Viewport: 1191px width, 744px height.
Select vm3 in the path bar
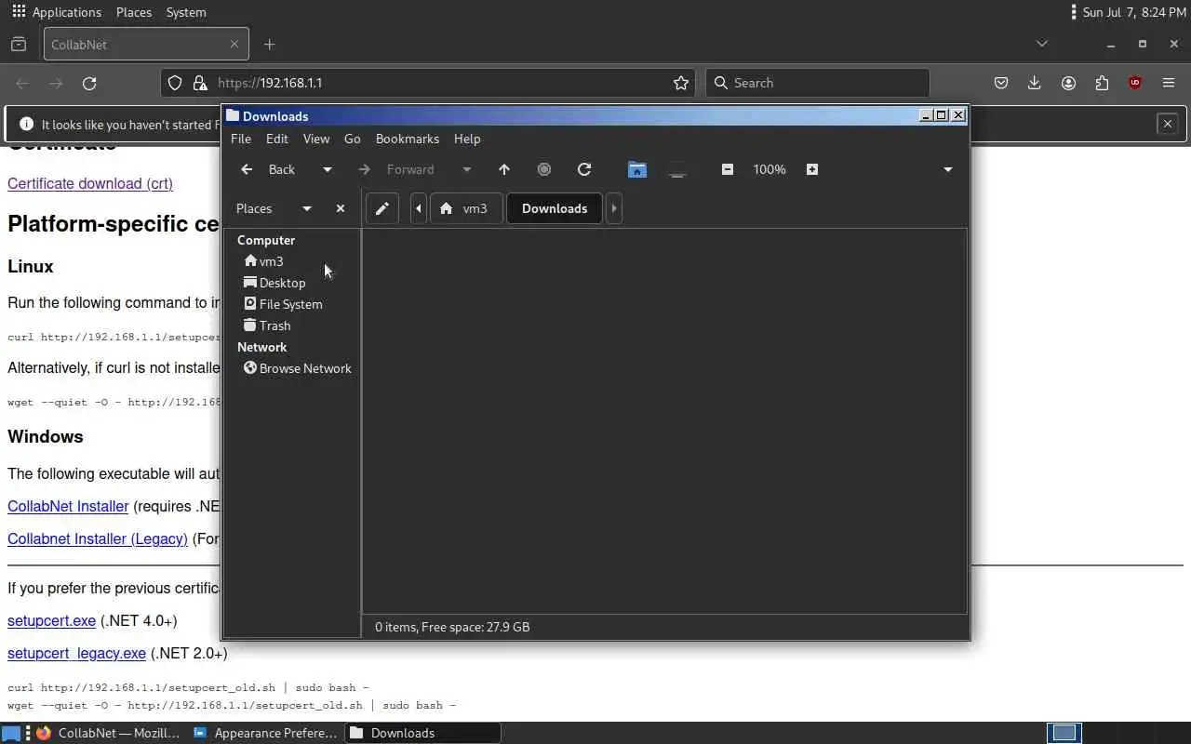464,208
